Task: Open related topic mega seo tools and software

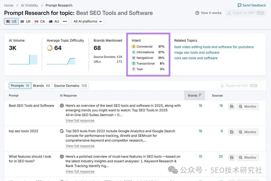Action: click(197, 52)
